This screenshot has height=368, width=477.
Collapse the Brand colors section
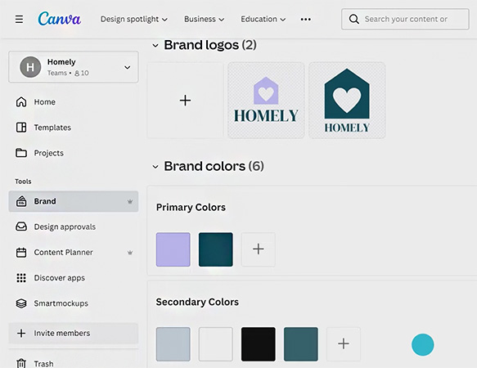coord(155,167)
